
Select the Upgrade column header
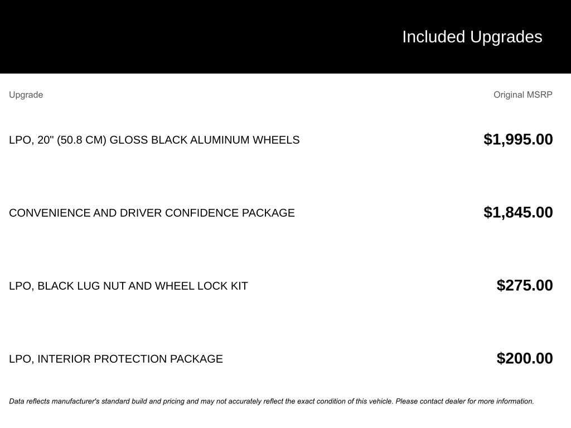coord(26,95)
